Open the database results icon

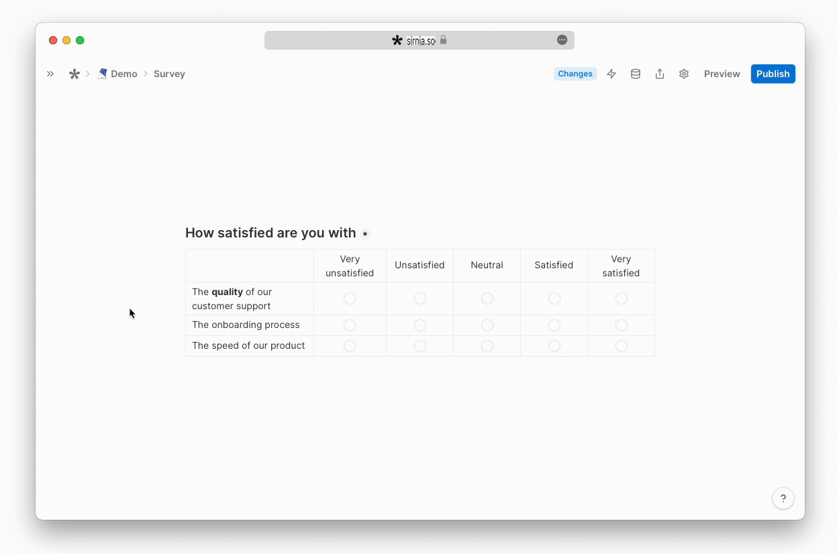[x=636, y=74]
